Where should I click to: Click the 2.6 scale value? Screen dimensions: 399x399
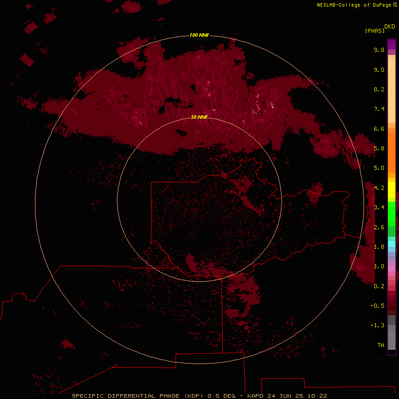(x=379, y=227)
